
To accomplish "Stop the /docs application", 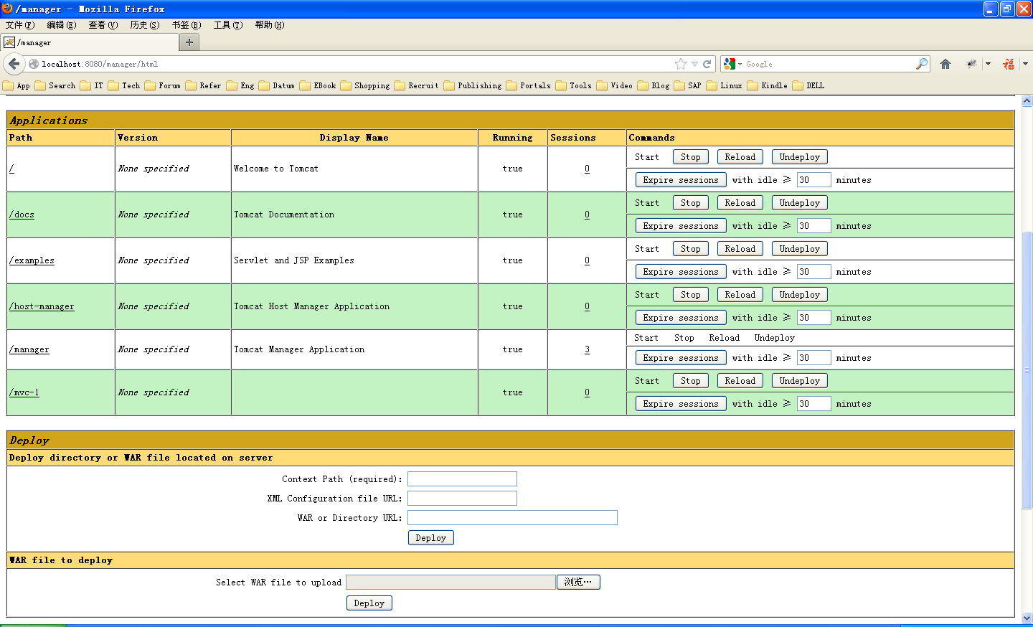I will [x=690, y=203].
